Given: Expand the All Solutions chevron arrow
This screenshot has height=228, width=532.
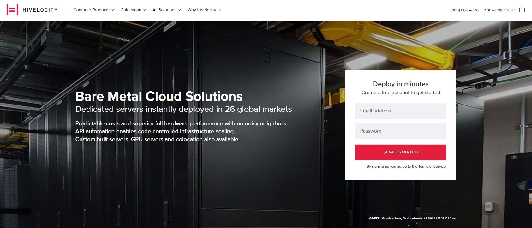Looking at the screenshot, I should (179, 10).
